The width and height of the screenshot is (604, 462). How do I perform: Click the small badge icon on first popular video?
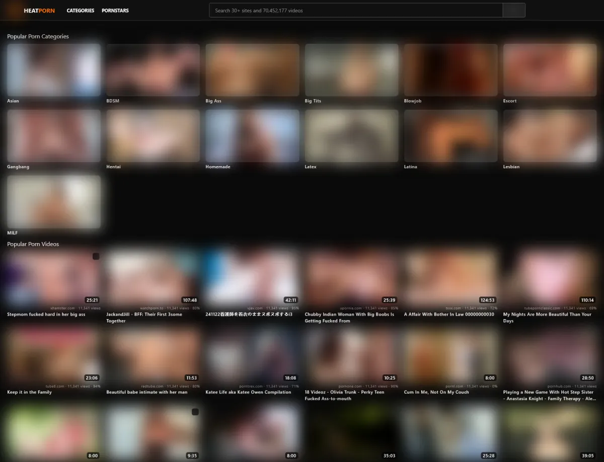(96, 257)
